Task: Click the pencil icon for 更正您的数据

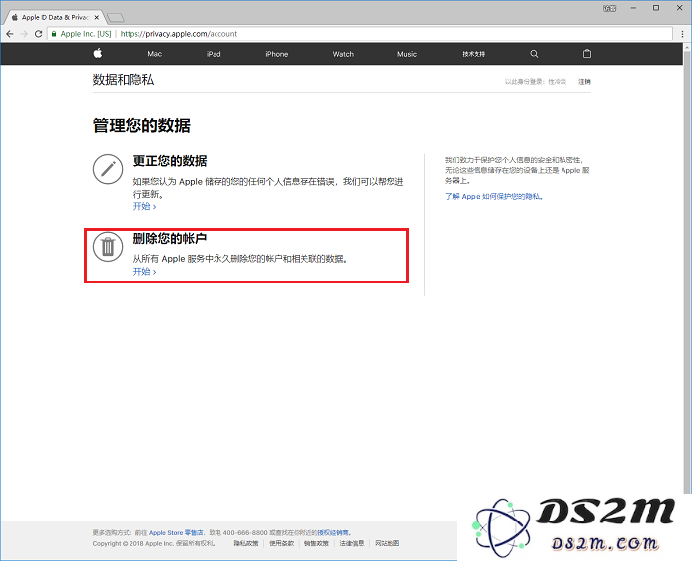Action: pyautogui.click(x=108, y=169)
